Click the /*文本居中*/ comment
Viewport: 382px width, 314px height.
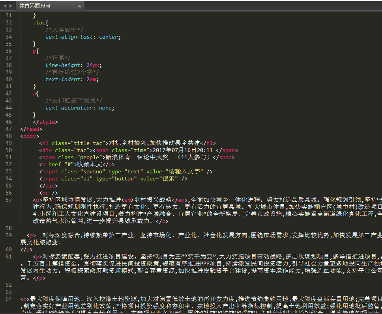[x=64, y=30]
